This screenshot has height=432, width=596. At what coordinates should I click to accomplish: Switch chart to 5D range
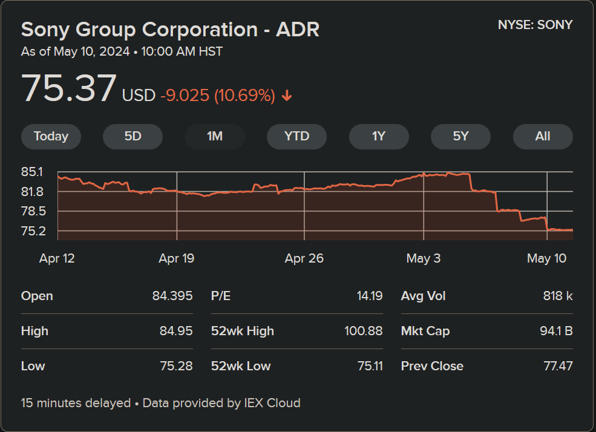click(133, 136)
